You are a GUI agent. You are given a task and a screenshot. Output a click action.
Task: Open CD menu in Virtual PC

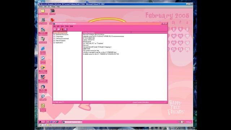[x=49, y=6]
